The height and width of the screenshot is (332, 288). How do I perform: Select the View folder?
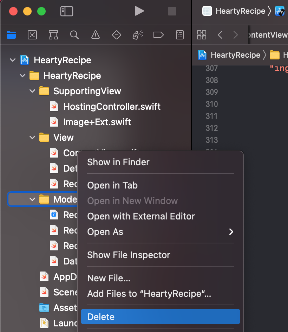click(x=64, y=138)
